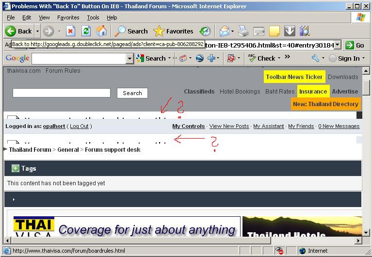
Task: Click the forum search text field
Action: click(x=61, y=93)
